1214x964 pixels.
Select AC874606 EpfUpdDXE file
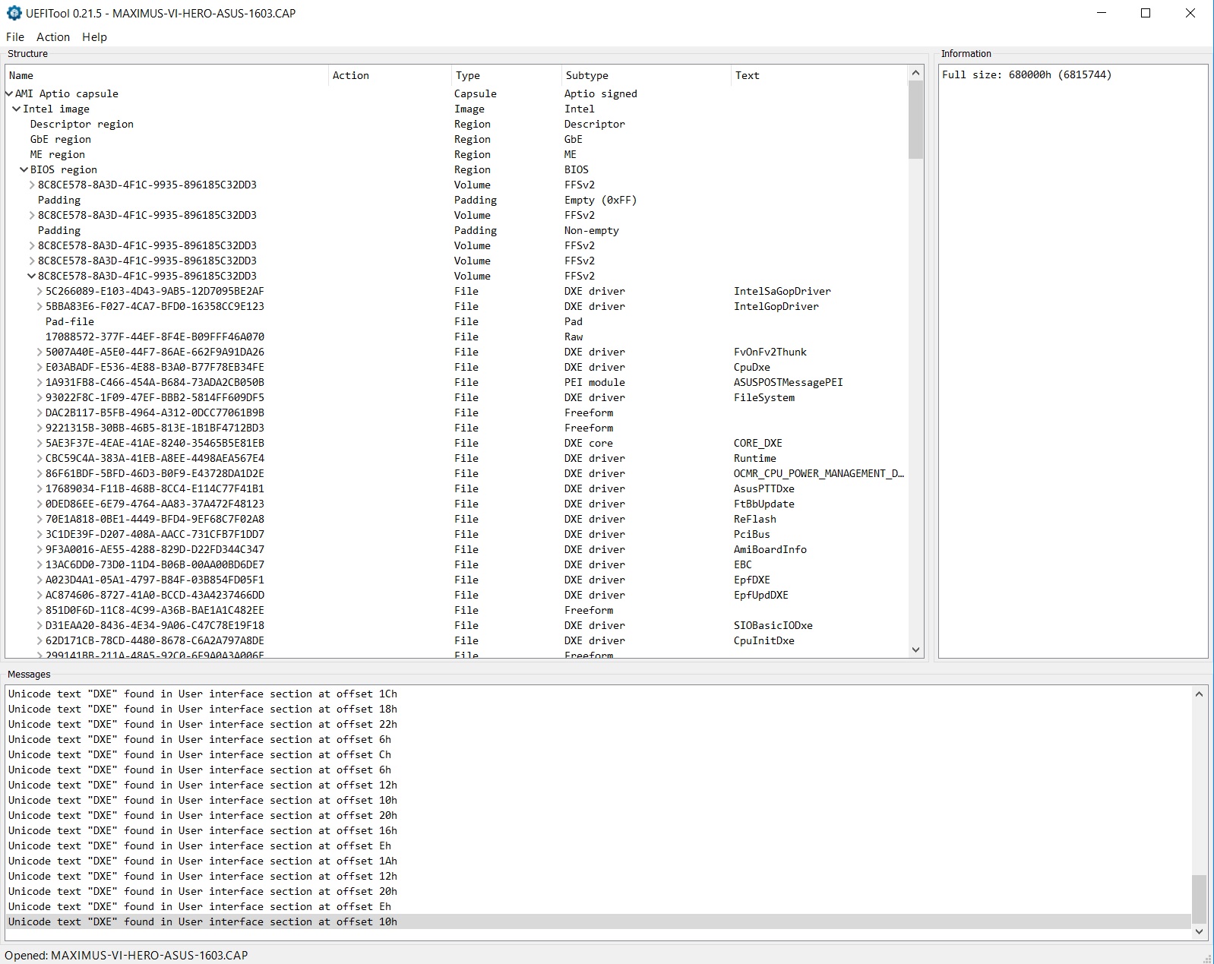pos(456,595)
